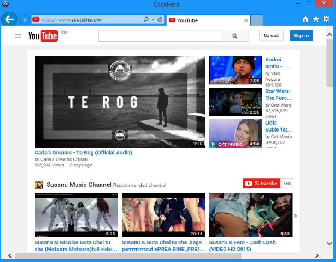Open a new blank tab
The width and height of the screenshot is (336, 262).
(257, 20)
